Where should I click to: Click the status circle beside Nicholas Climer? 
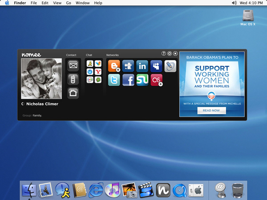(23, 104)
